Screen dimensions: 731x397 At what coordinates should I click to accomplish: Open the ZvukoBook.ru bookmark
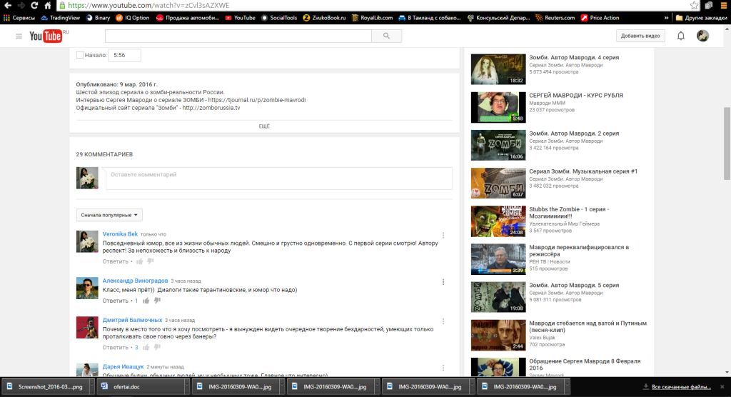tap(325, 18)
